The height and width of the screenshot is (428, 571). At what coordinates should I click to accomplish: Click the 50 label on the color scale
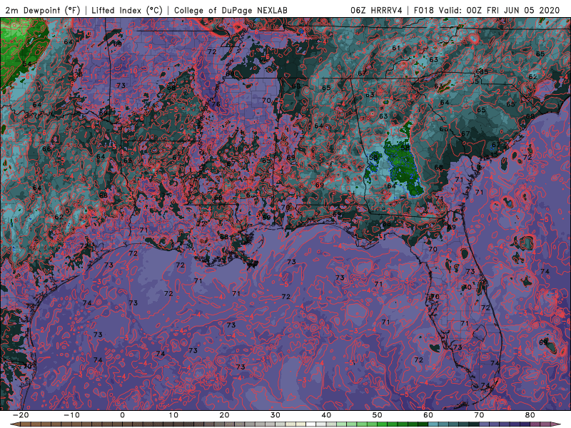click(378, 415)
